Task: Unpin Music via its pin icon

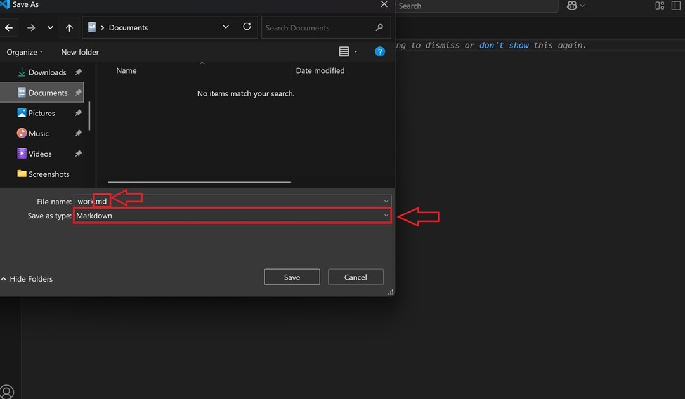Action: 78,133
